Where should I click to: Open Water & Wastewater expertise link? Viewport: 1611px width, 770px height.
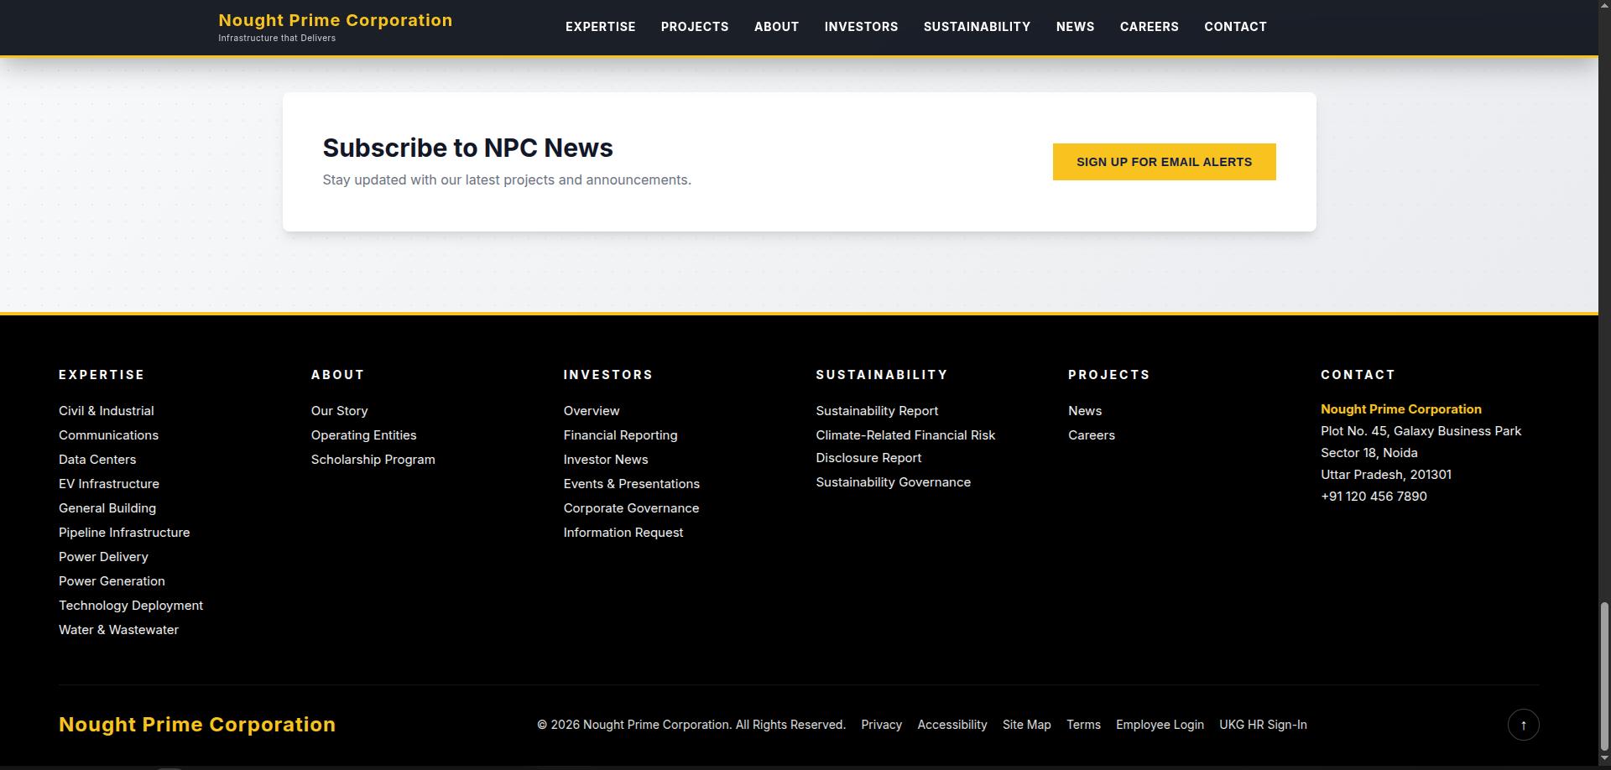(x=118, y=630)
